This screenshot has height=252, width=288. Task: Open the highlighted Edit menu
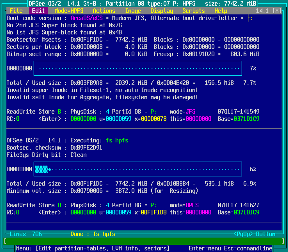coord(38,11)
